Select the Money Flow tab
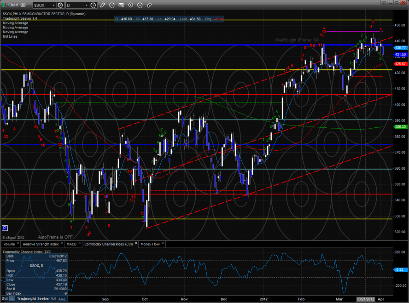The image size is (409, 303). [x=150, y=244]
